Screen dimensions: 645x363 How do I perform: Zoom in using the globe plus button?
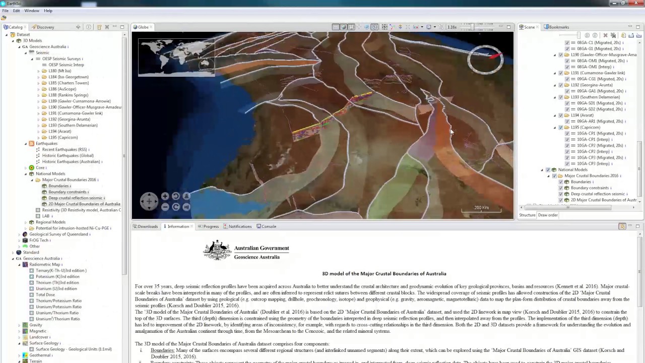pos(165,196)
